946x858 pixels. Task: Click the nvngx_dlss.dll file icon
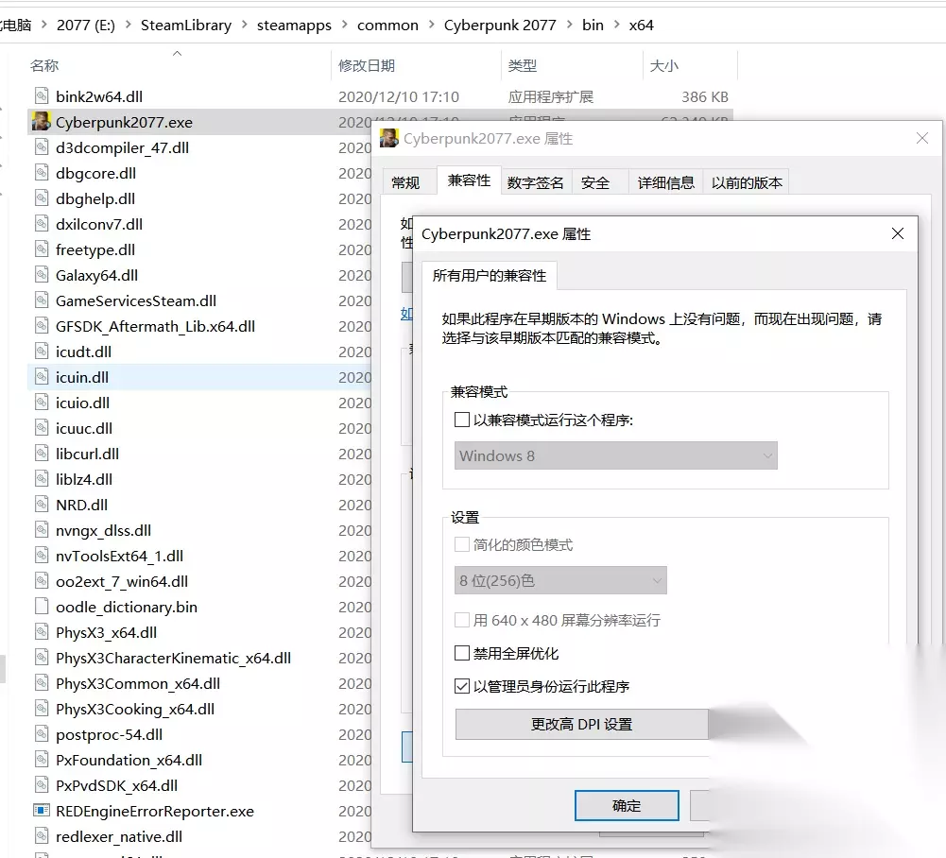(41, 530)
